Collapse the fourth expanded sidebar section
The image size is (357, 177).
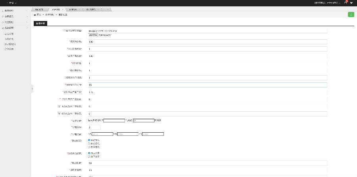27,28
